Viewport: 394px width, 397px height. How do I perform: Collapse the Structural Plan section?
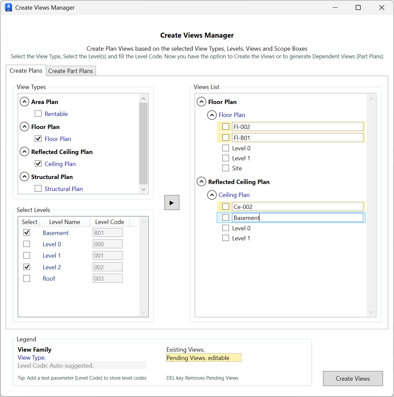pos(24,176)
